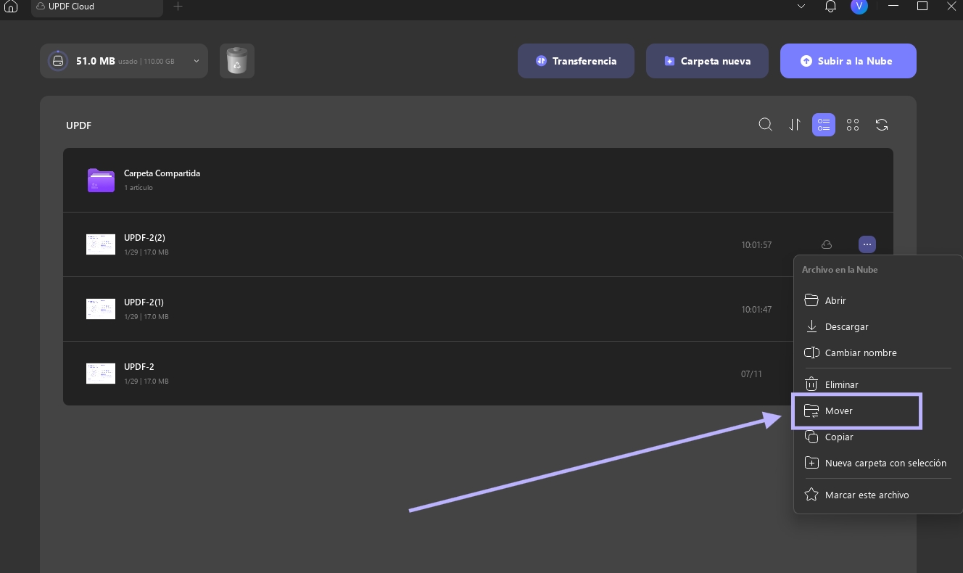Click the 10:01:57 timestamp
This screenshot has width=963, height=573.
pos(756,245)
